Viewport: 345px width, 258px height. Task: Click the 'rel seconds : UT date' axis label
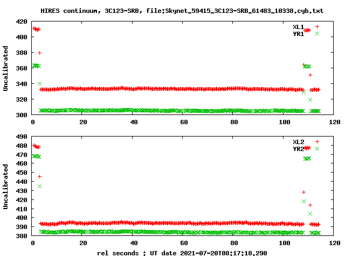coord(136,253)
